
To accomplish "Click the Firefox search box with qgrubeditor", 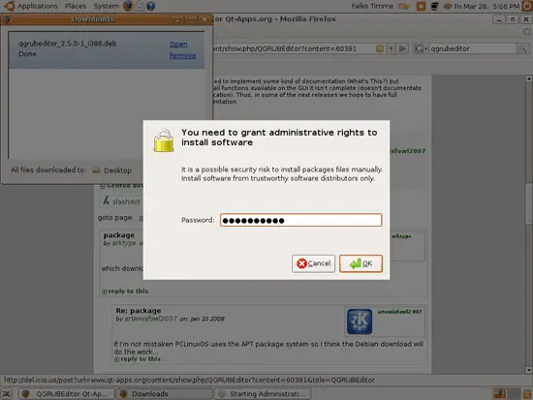I will (473, 48).
